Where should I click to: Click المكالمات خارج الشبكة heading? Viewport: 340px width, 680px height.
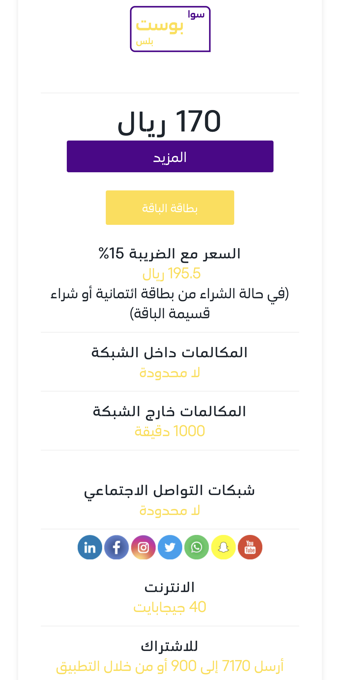pos(170,412)
